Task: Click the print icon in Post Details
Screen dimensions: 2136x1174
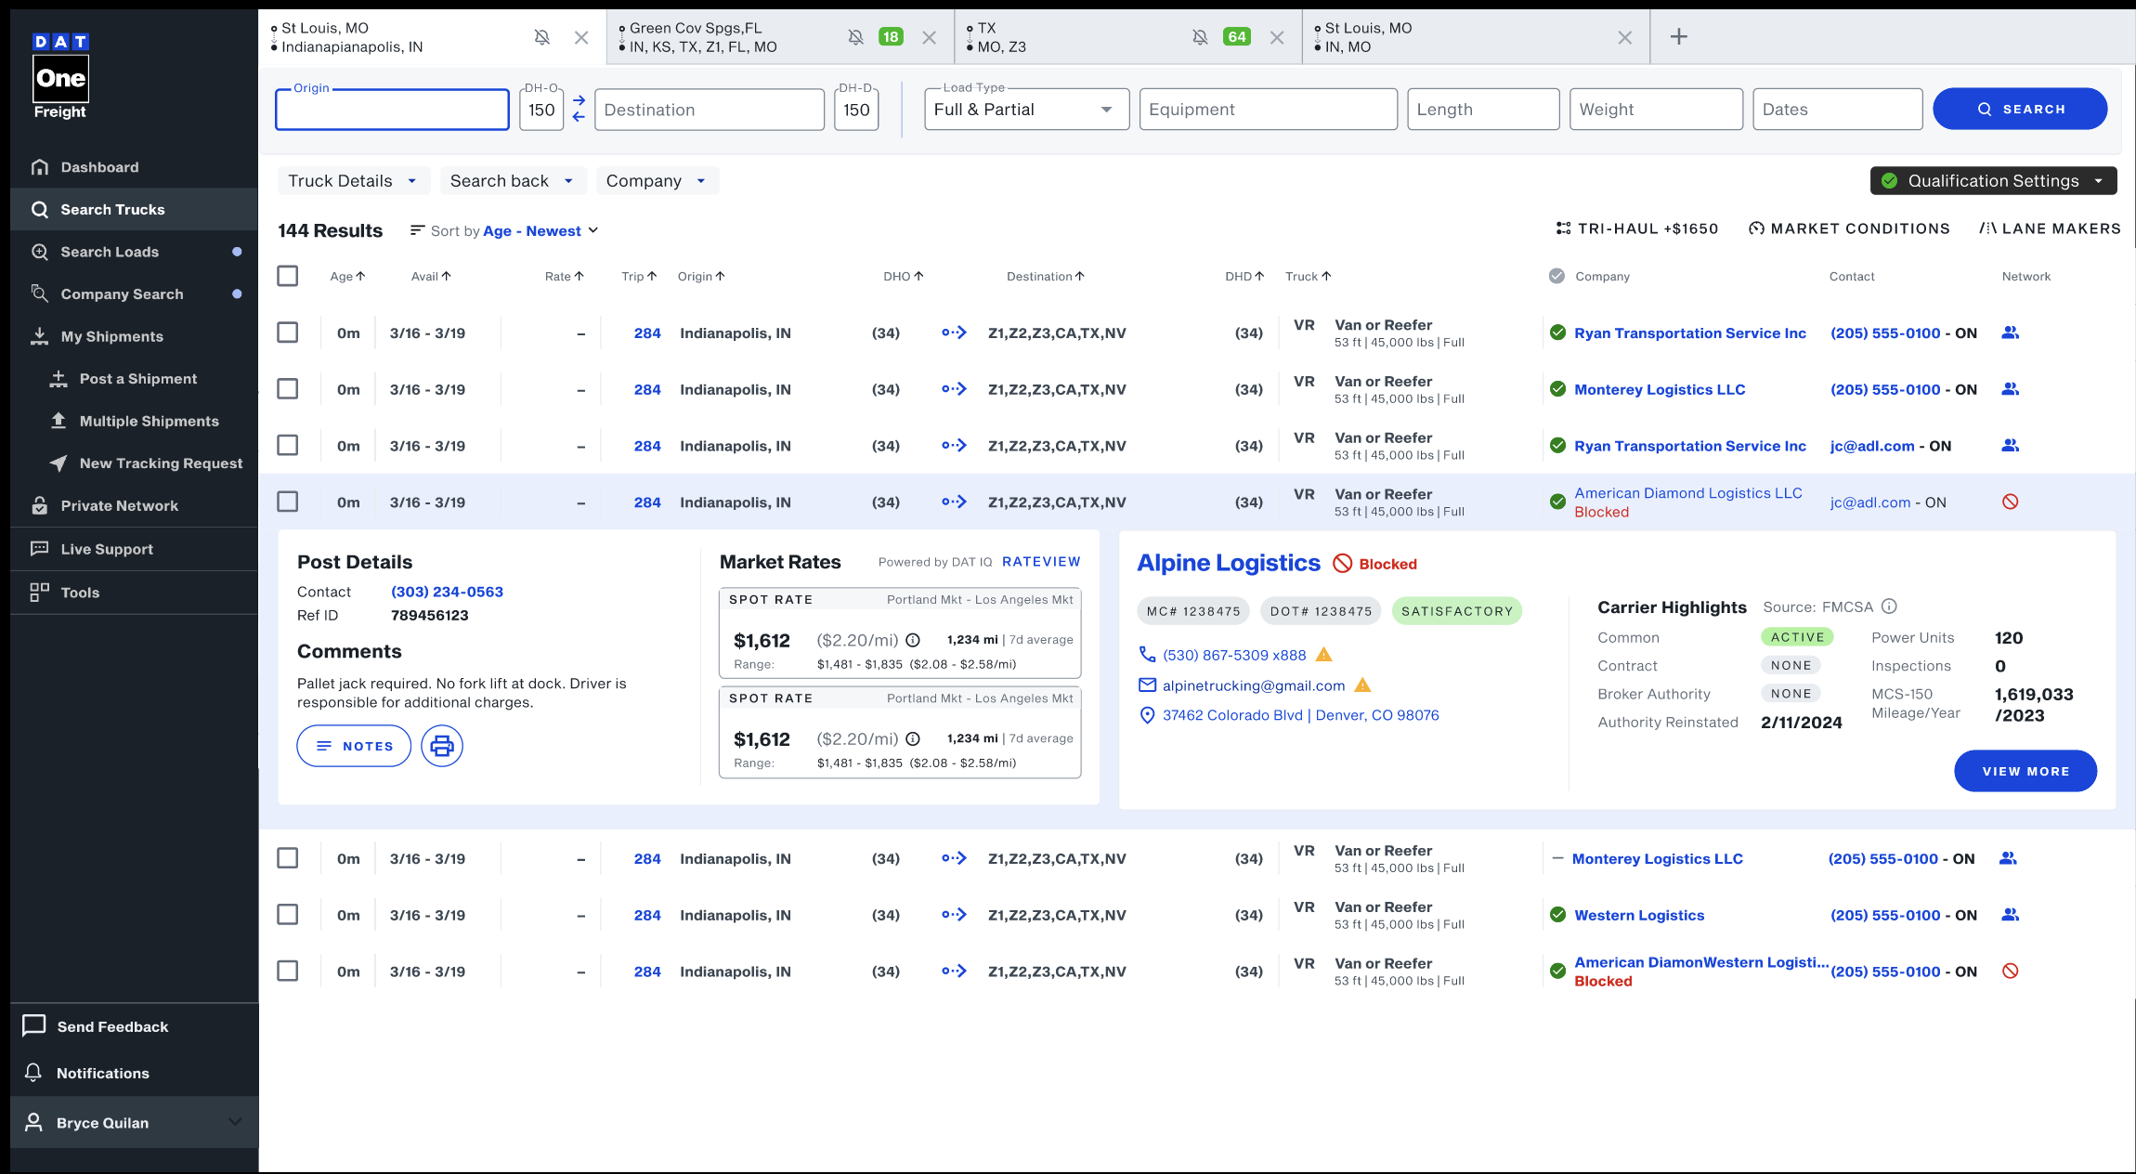Action: pos(442,746)
